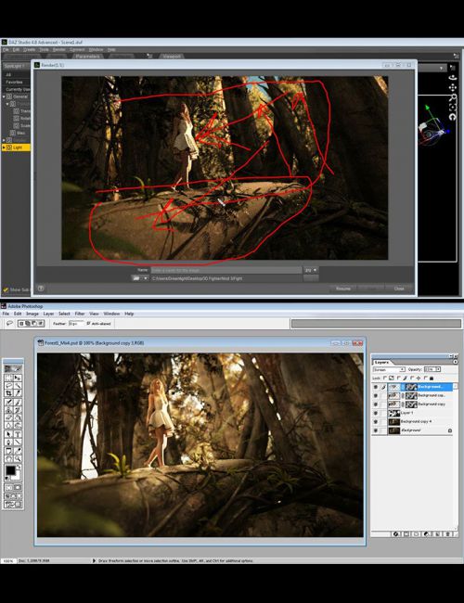Open the Screen blend mode dropdown
Viewport: 464px width, 603px height.
(x=389, y=369)
